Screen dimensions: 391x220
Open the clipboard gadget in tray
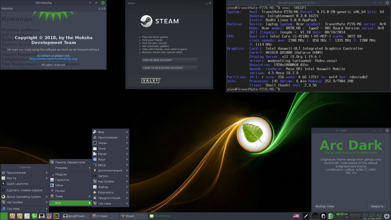[323, 216]
